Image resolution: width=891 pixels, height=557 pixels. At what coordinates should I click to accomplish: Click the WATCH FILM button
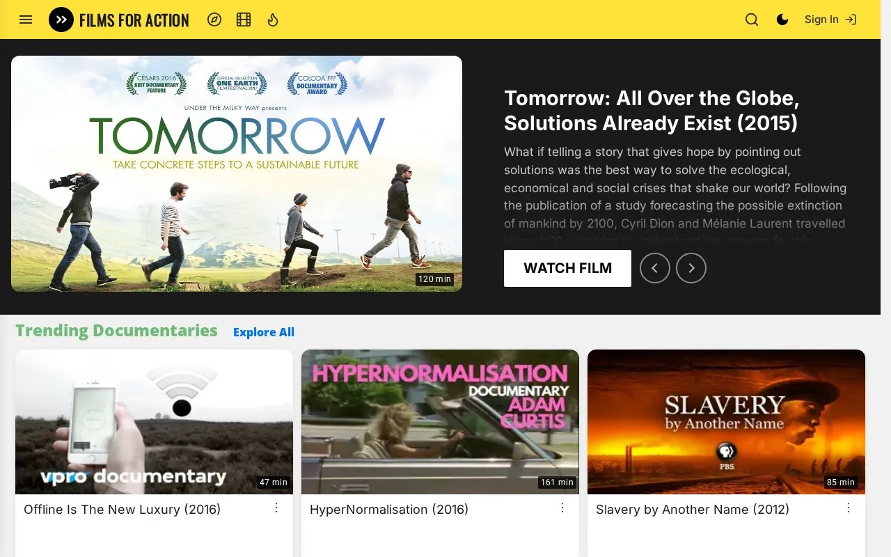click(x=567, y=268)
